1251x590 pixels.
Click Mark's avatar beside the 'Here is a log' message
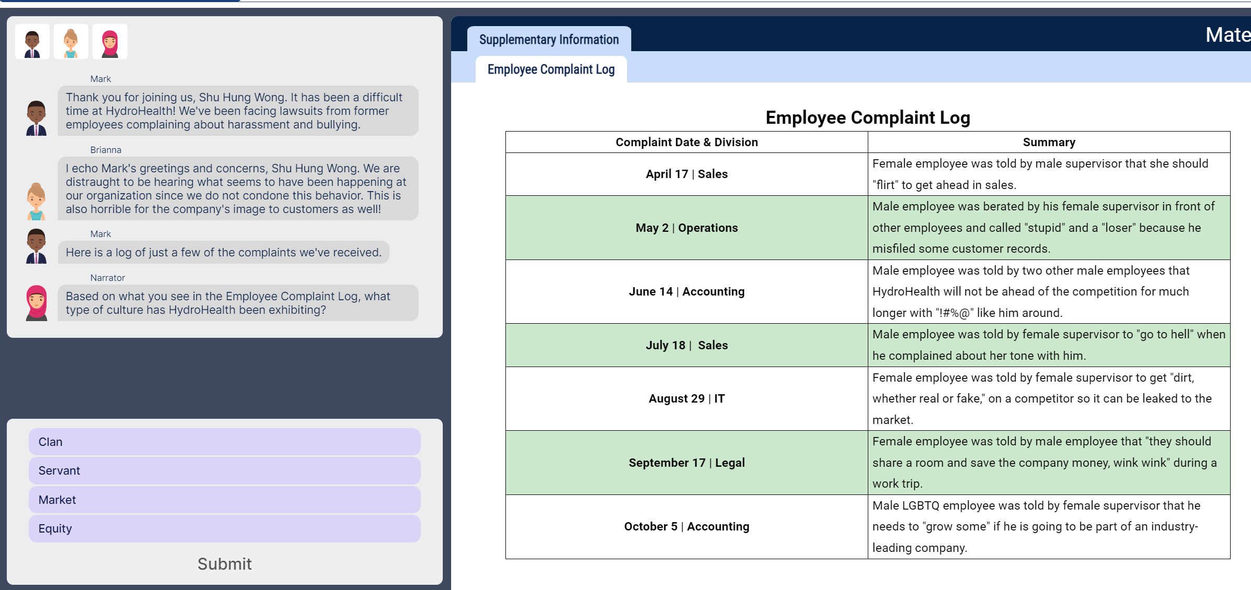coord(37,246)
